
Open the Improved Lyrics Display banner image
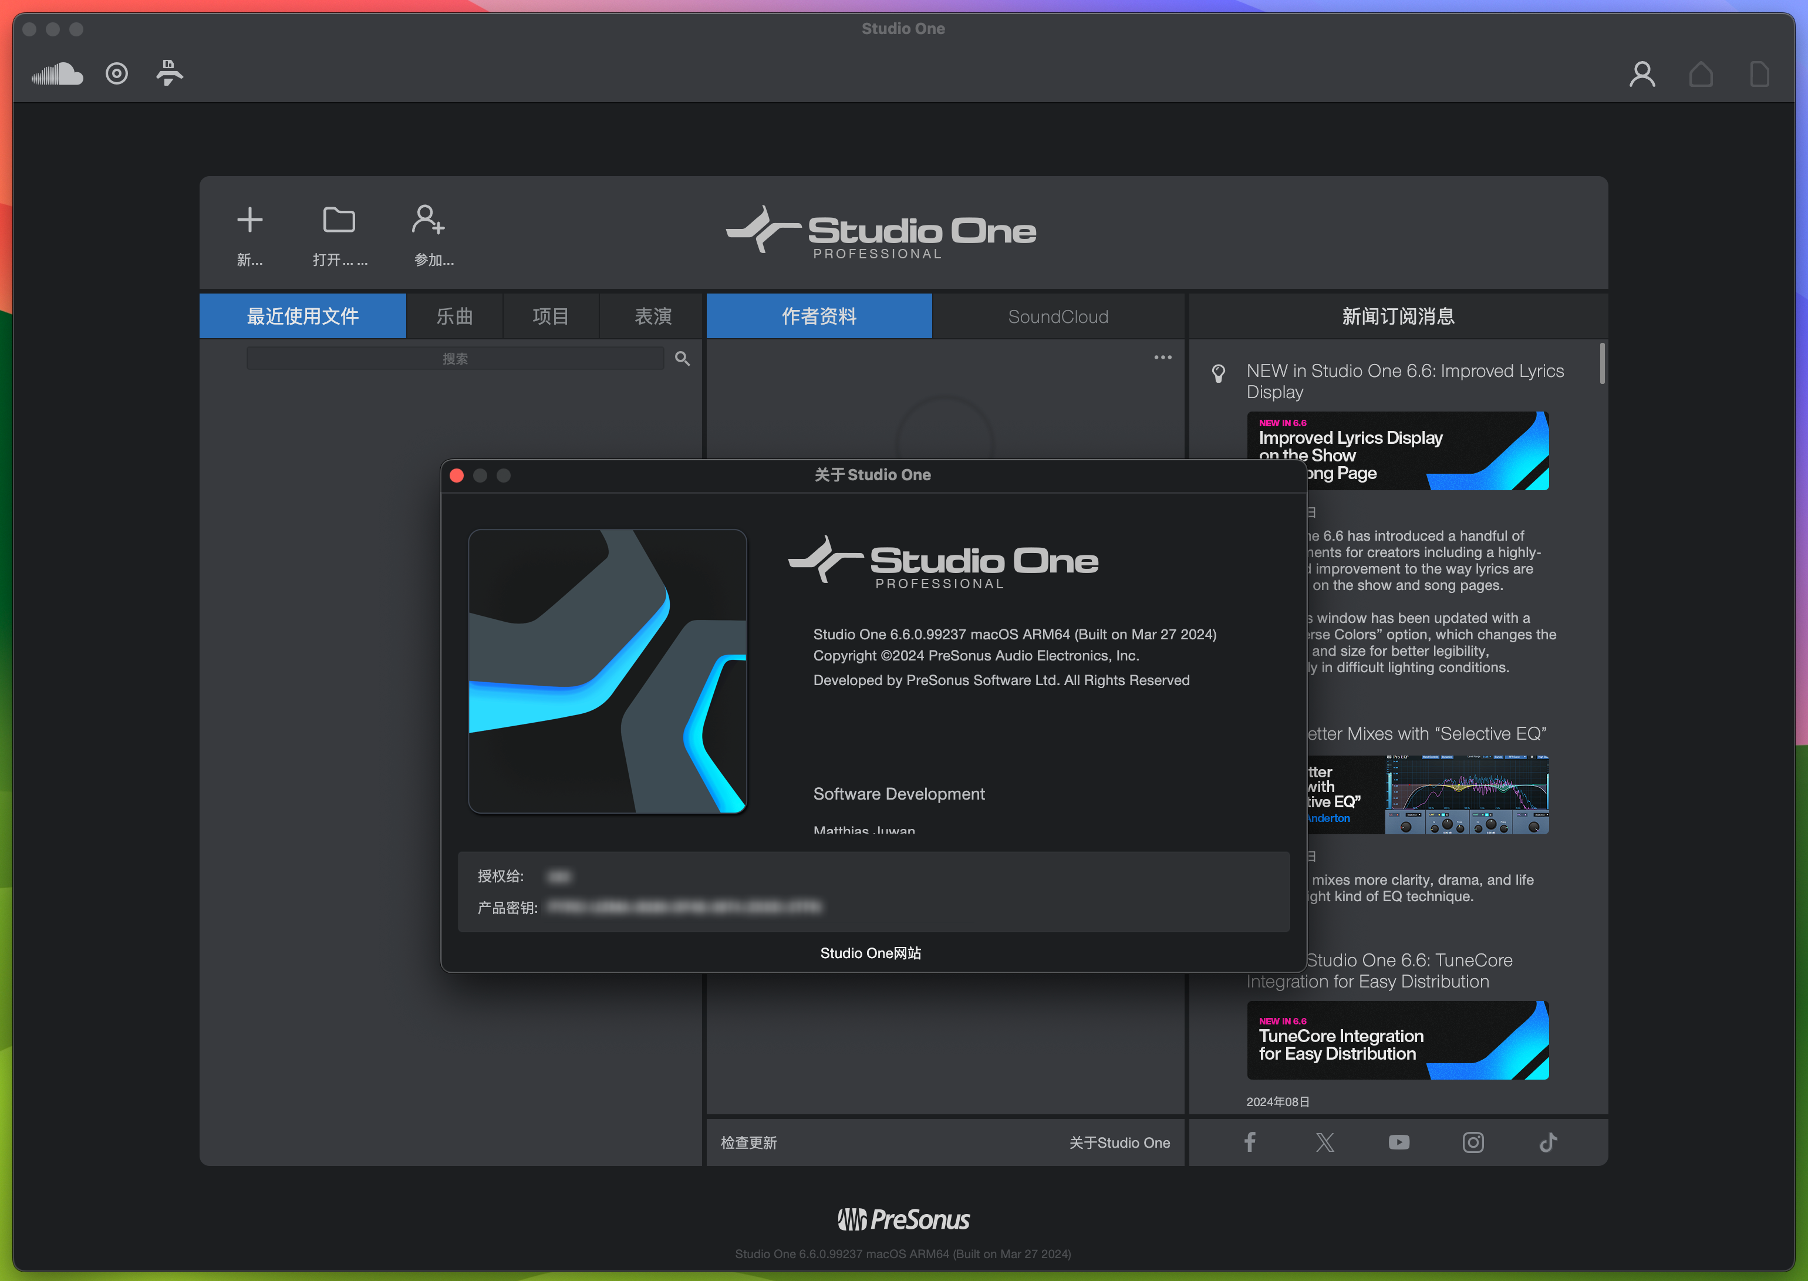(x=1397, y=450)
